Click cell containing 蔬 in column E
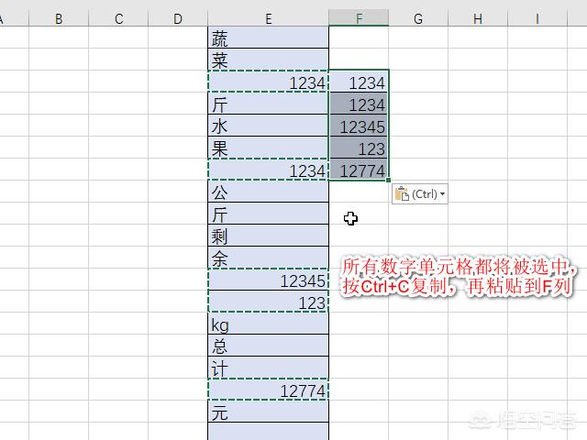 tap(269, 37)
